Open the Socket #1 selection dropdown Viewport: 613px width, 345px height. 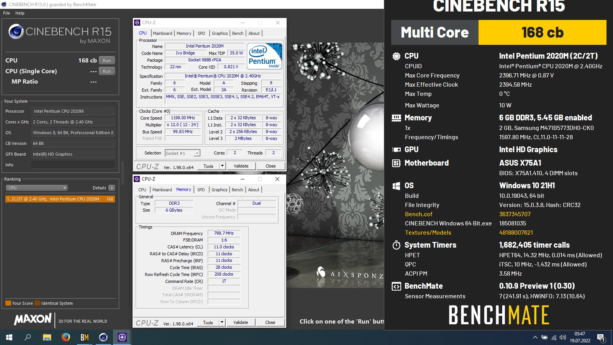[x=183, y=153]
